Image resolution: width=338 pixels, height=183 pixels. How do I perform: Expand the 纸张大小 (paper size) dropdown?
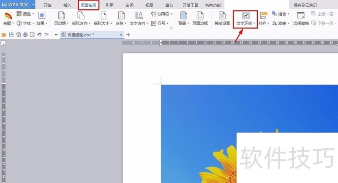click(x=103, y=23)
